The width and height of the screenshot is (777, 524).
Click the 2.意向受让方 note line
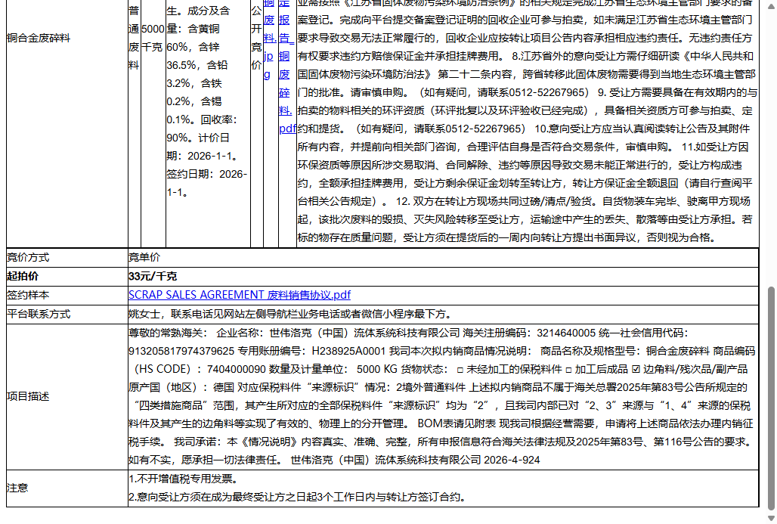(x=299, y=497)
